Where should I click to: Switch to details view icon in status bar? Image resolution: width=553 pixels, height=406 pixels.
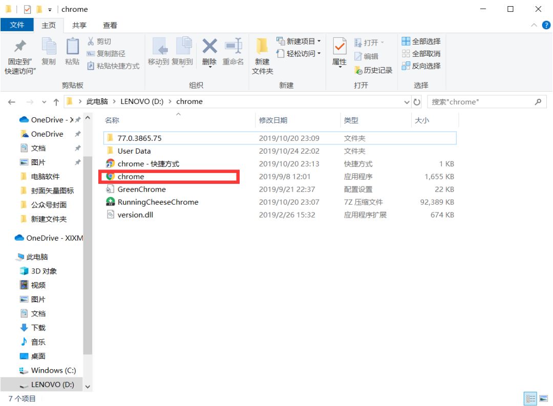[x=530, y=399]
